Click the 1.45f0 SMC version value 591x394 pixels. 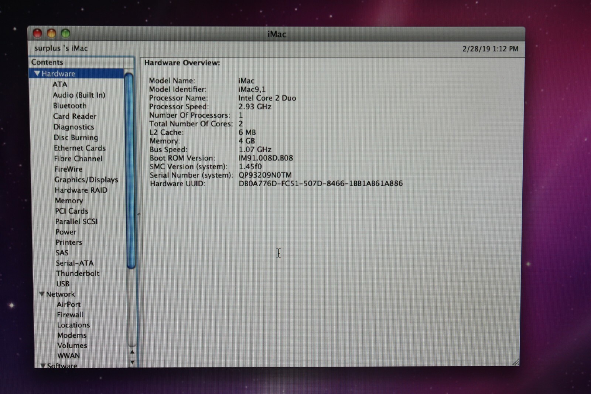pyautogui.click(x=250, y=166)
